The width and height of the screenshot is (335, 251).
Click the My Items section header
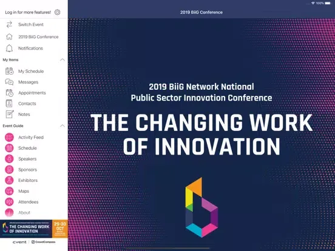click(10, 60)
